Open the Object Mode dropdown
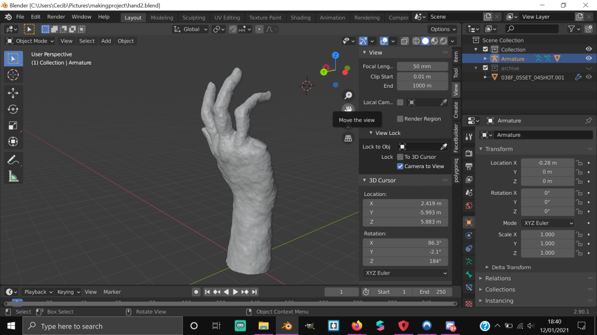597x335 pixels. point(30,41)
